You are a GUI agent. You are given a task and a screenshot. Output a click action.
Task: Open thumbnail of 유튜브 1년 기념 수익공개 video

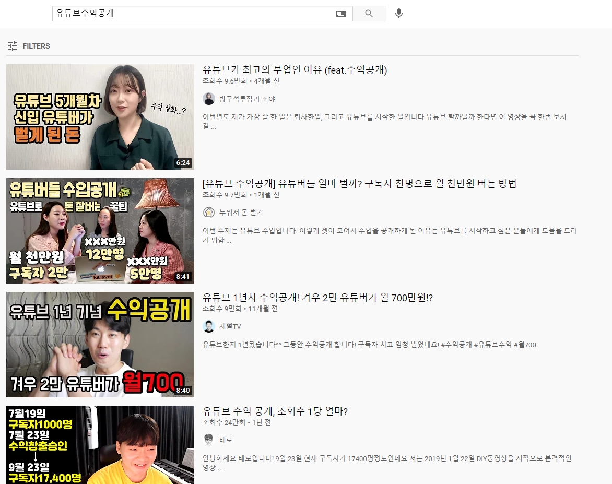(100, 345)
